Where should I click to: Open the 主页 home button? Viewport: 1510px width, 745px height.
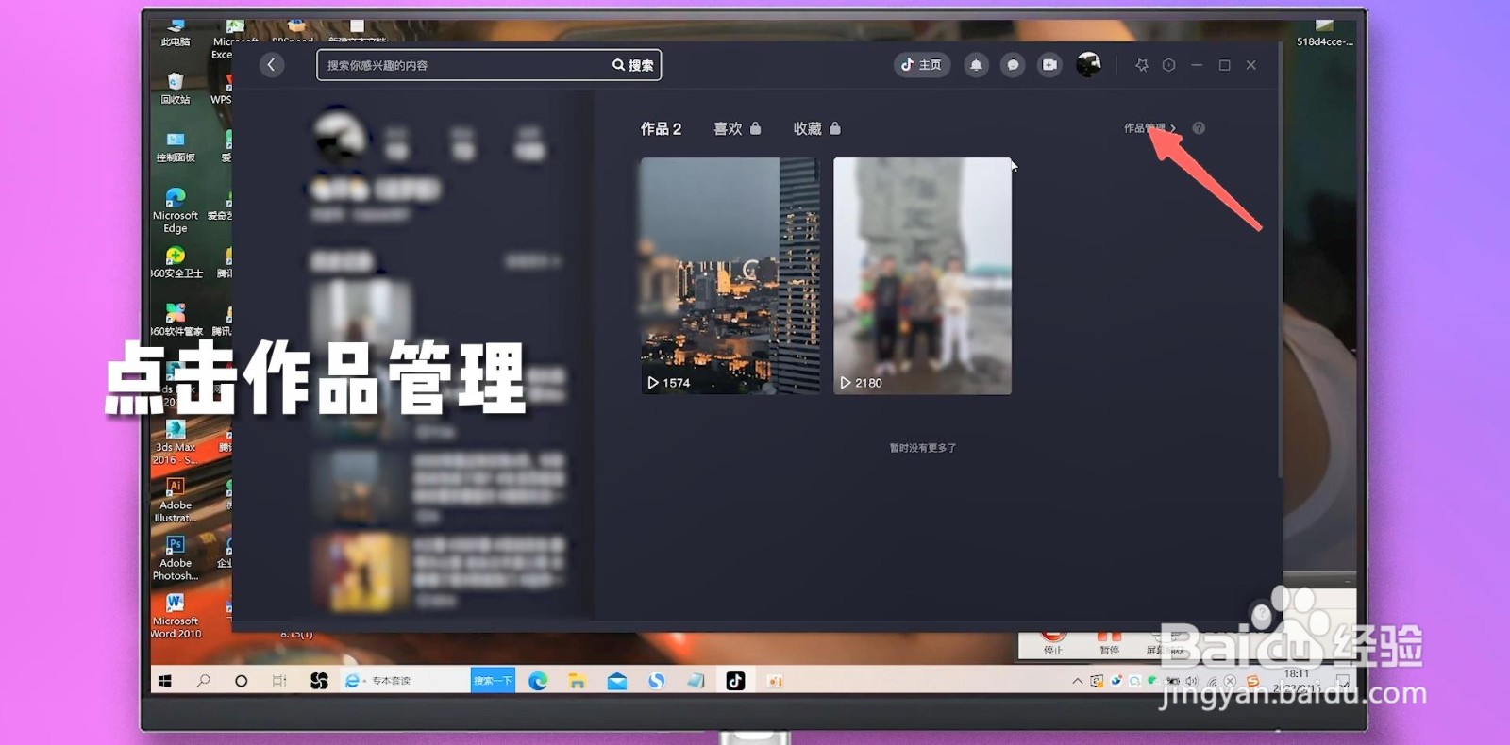point(921,65)
